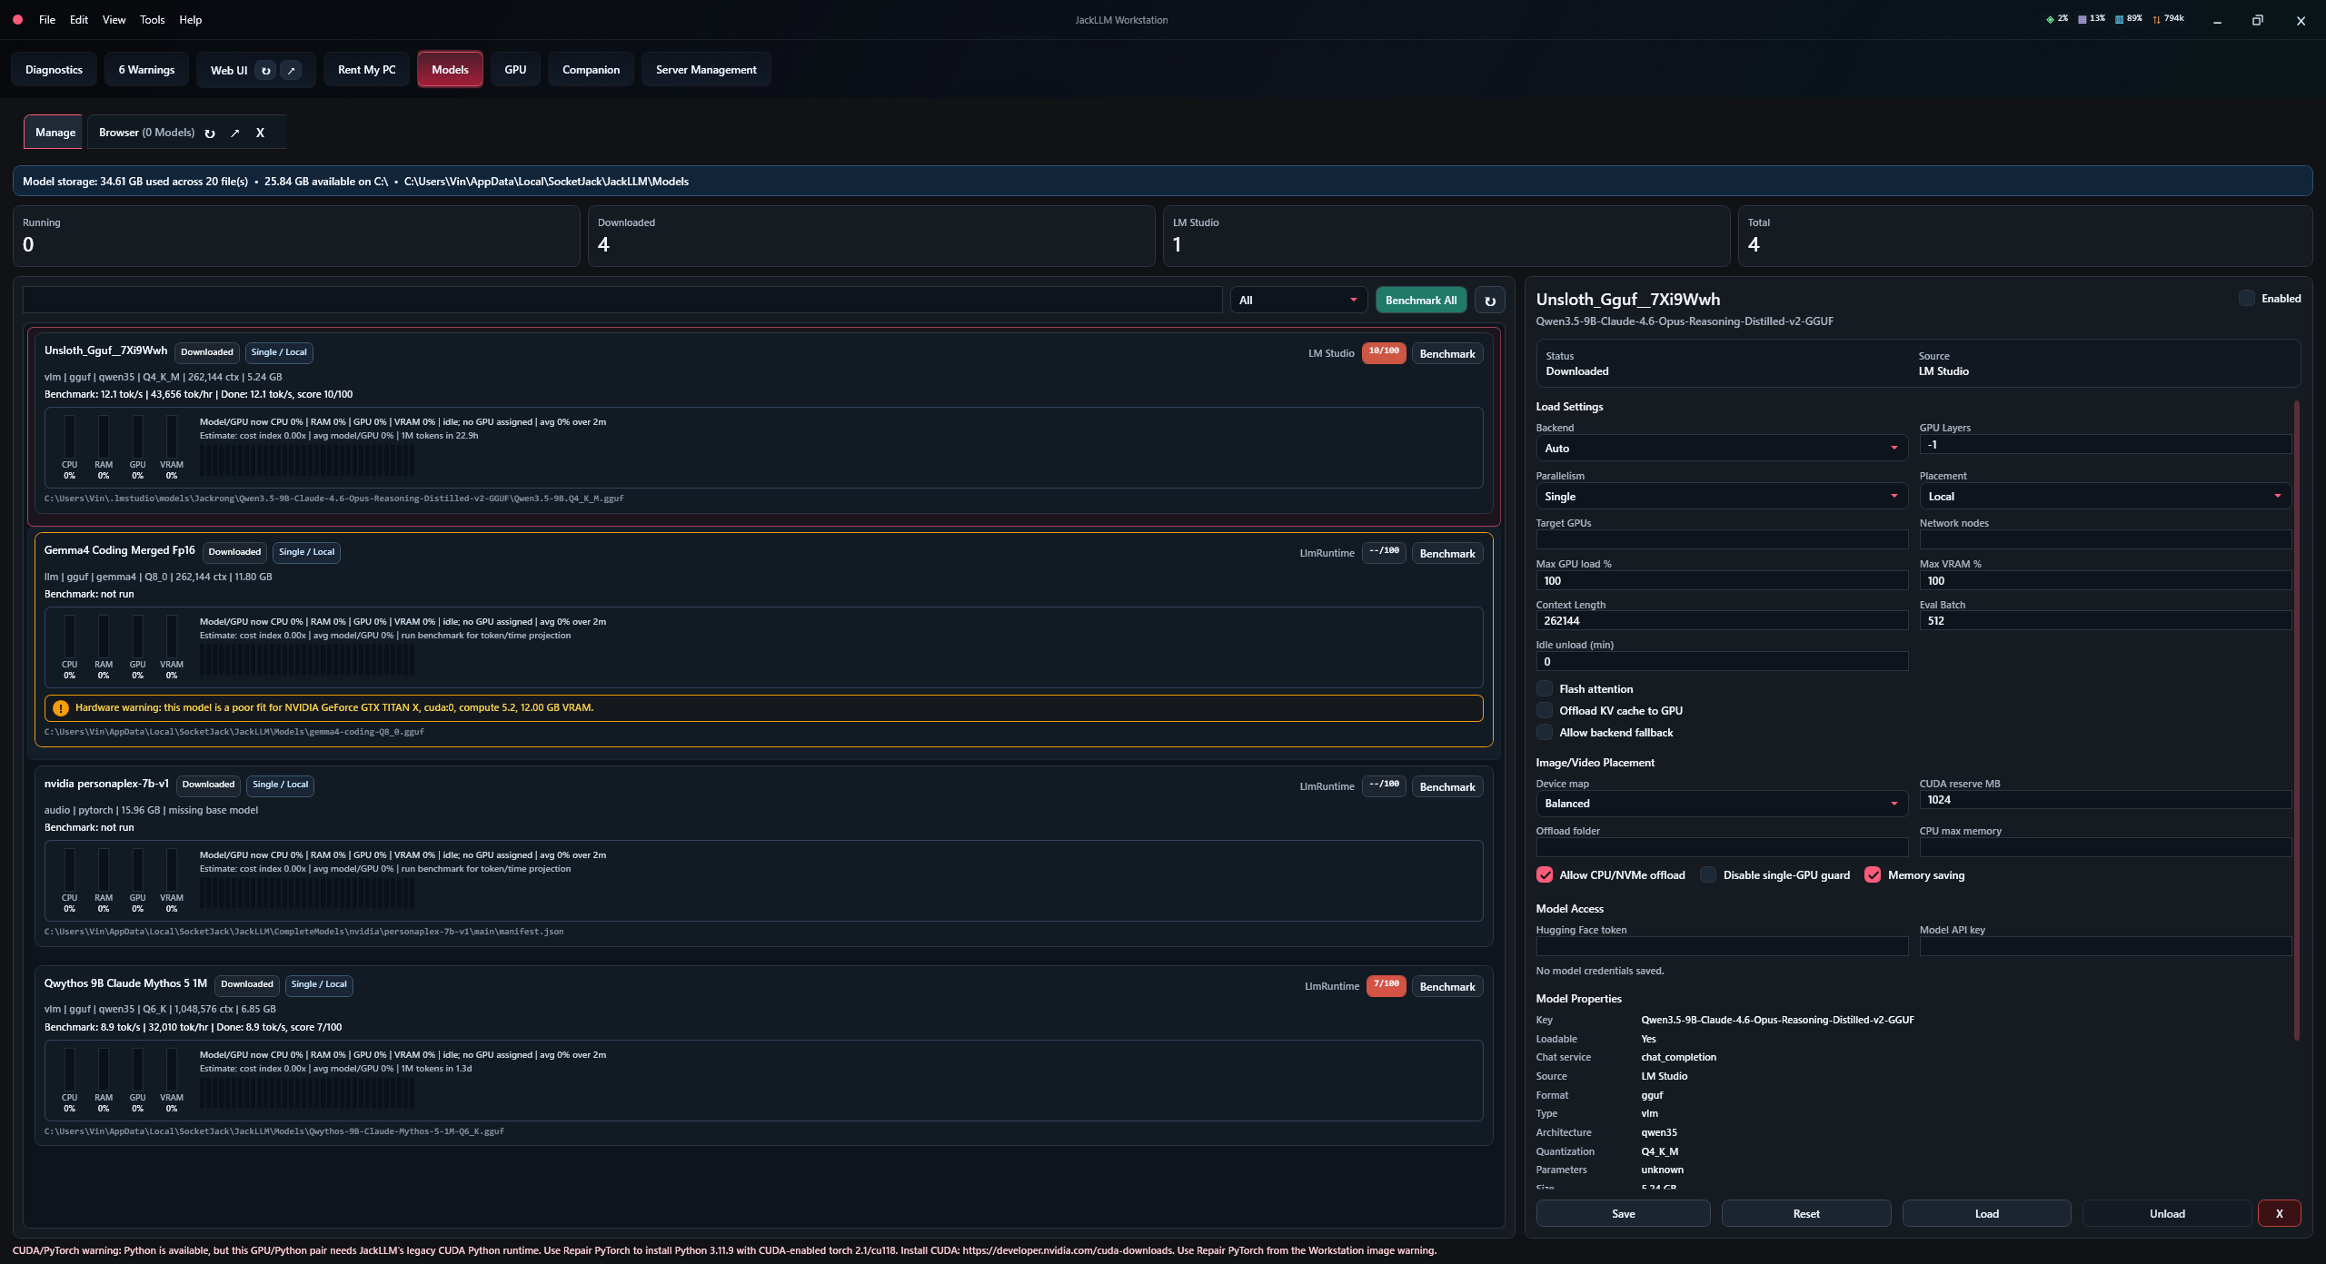Image resolution: width=2326 pixels, height=1264 pixels.
Task: Click the model search input field
Action: [x=622, y=301]
